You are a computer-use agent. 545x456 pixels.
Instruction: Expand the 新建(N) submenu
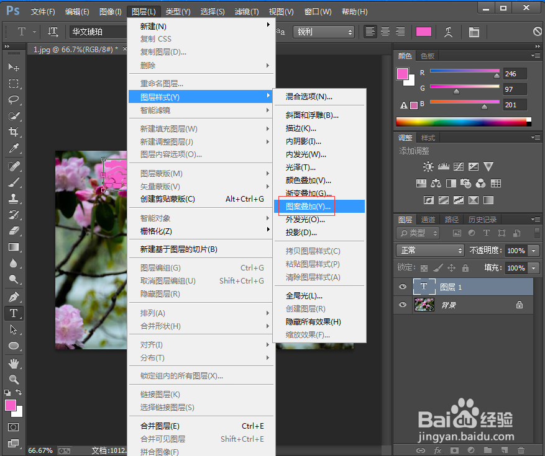tap(201, 27)
